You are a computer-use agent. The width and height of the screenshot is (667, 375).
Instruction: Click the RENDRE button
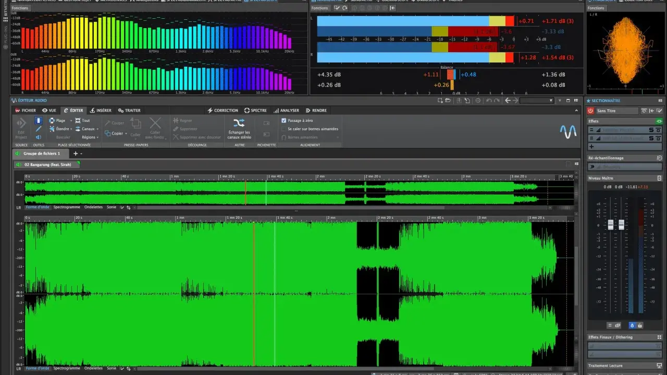pos(316,110)
